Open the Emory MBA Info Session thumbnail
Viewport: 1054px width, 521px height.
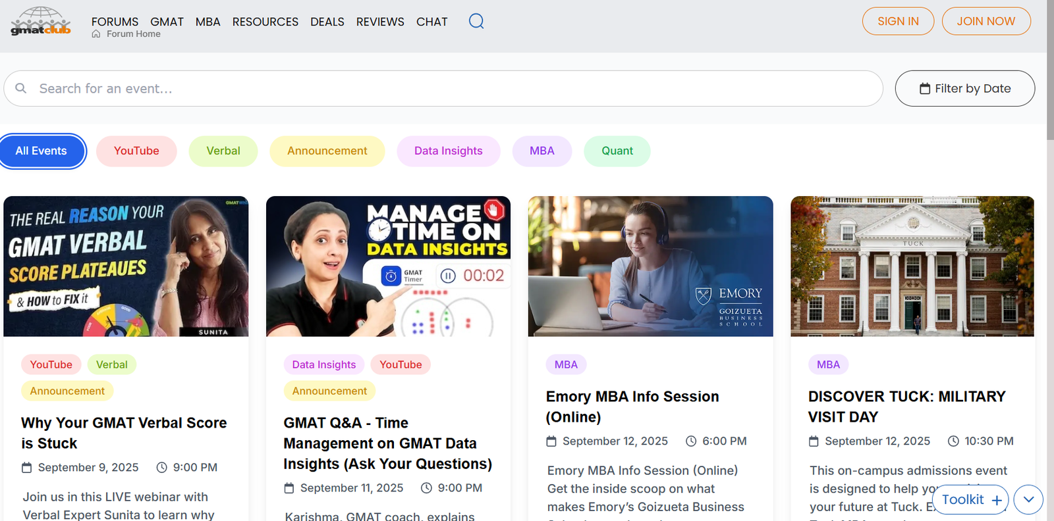650,266
